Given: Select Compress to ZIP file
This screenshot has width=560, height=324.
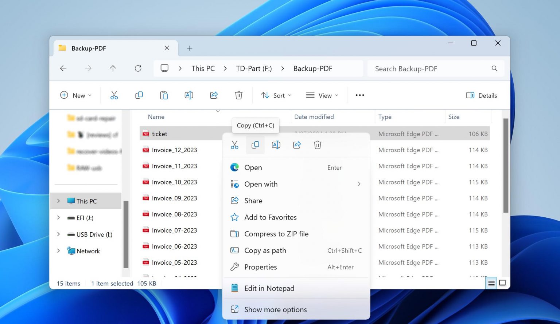Looking at the screenshot, I should 276,234.
